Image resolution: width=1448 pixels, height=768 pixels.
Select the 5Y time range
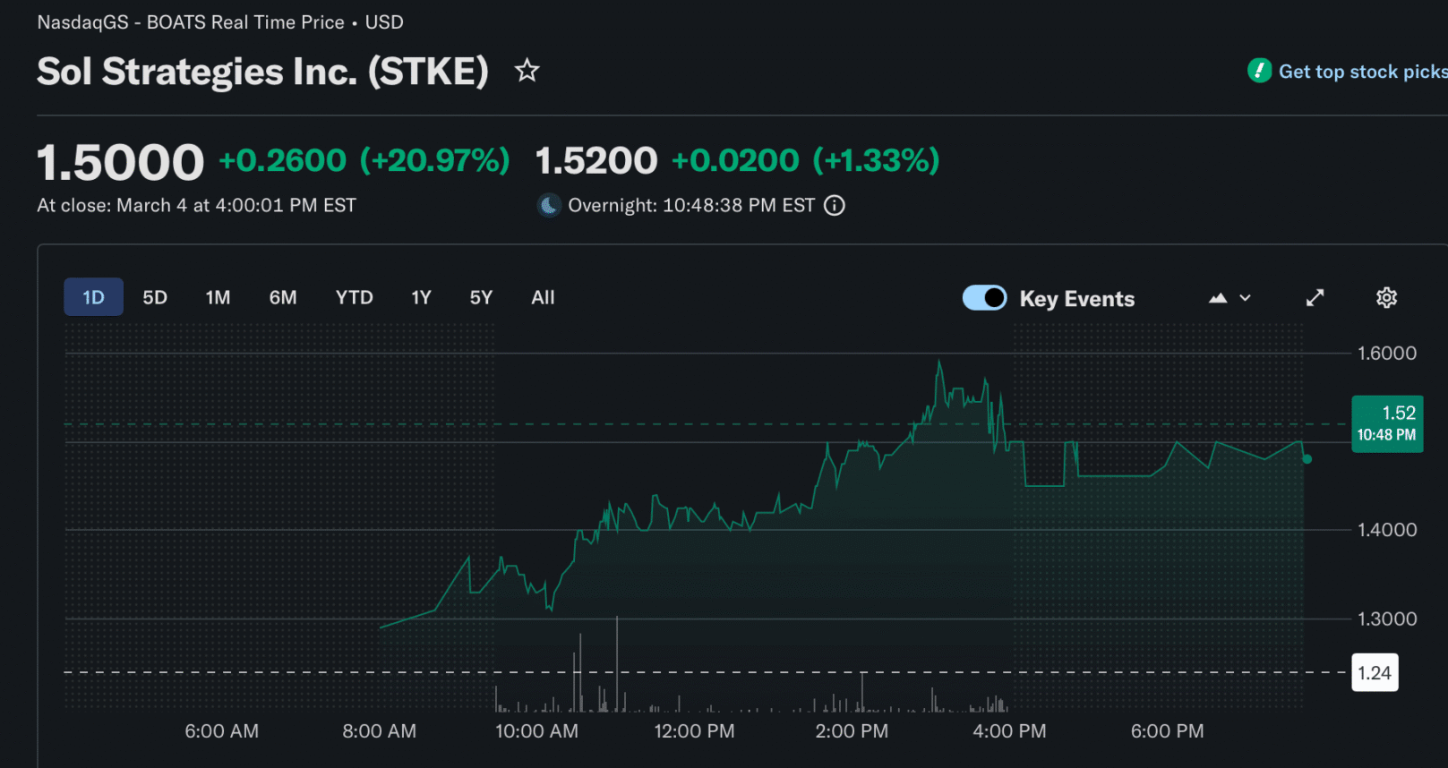[x=481, y=298]
